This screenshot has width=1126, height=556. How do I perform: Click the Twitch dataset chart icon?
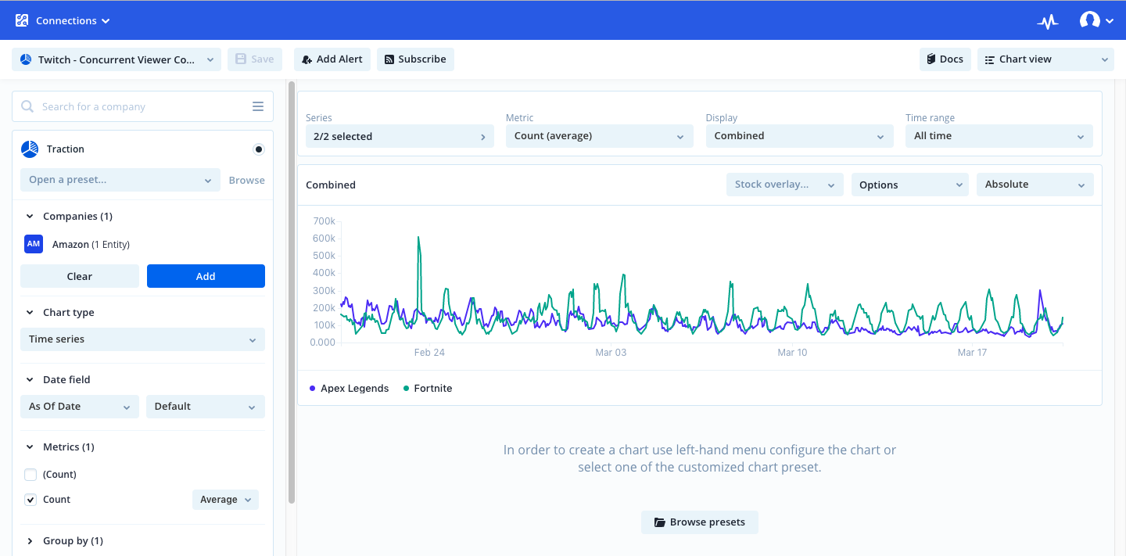coord(26,59)
